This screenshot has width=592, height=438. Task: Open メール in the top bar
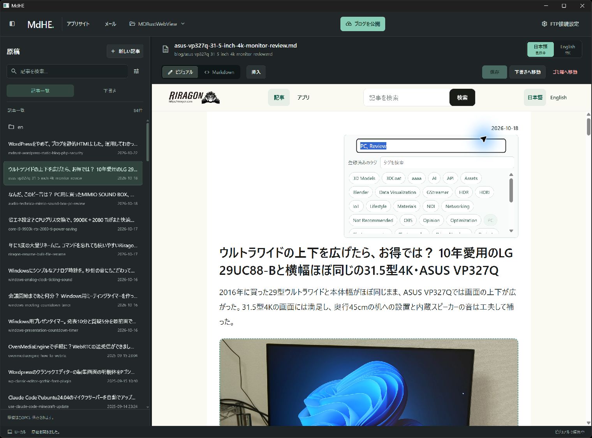[110, 24]
